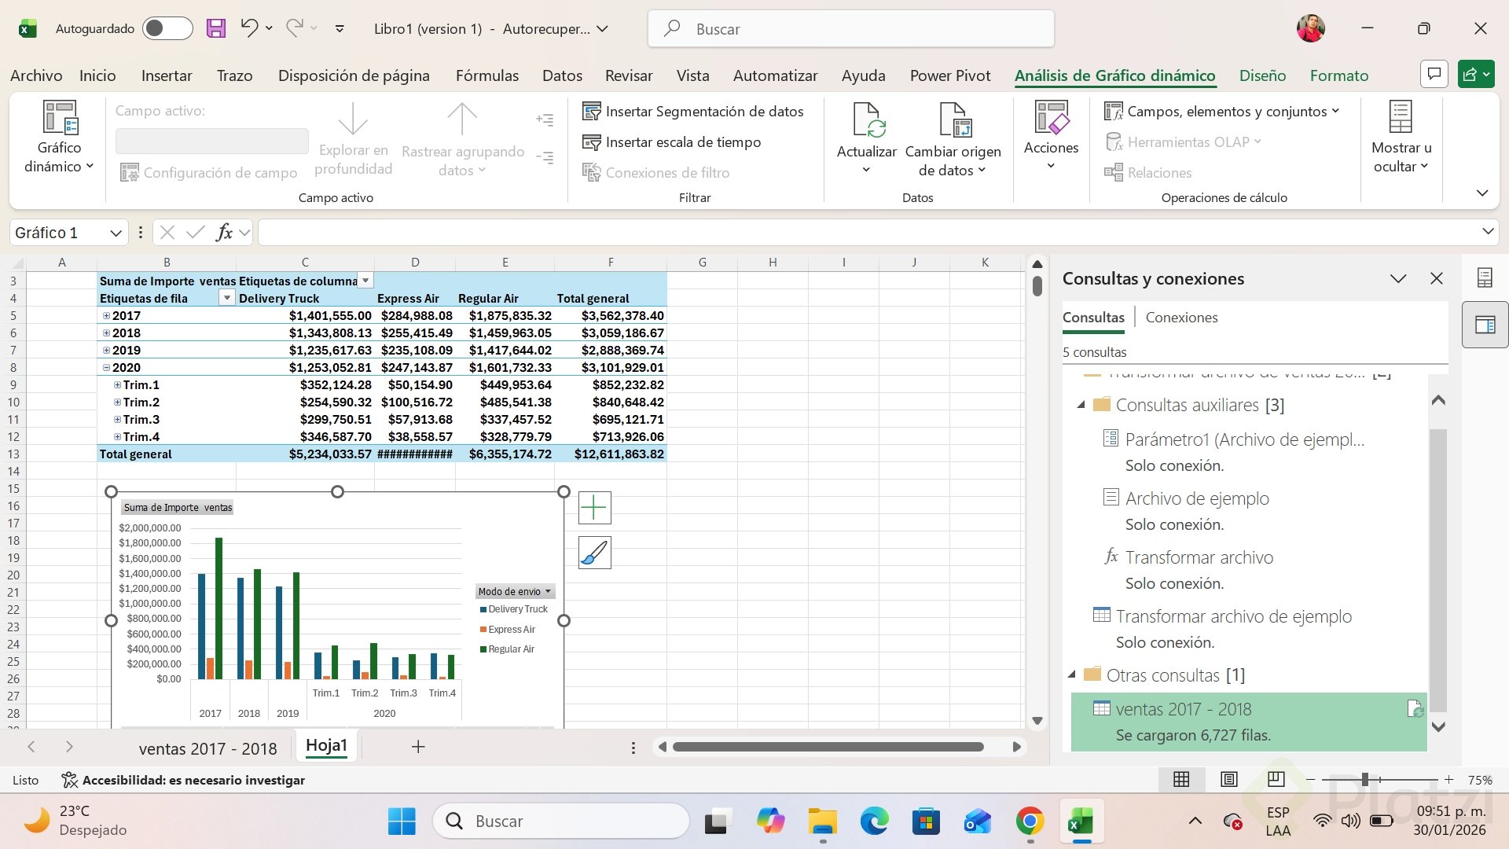Open Etiquetas de fila filter dropdown
Image resolution: width=1509 pixels, height=849 pixels.
226,298
